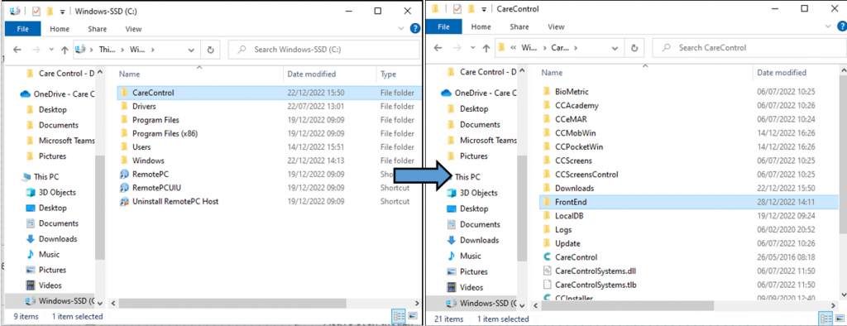Open the File tab in Windows-SSD window
The width and height of the screenshot is (847, 326).
click(22, 29)
